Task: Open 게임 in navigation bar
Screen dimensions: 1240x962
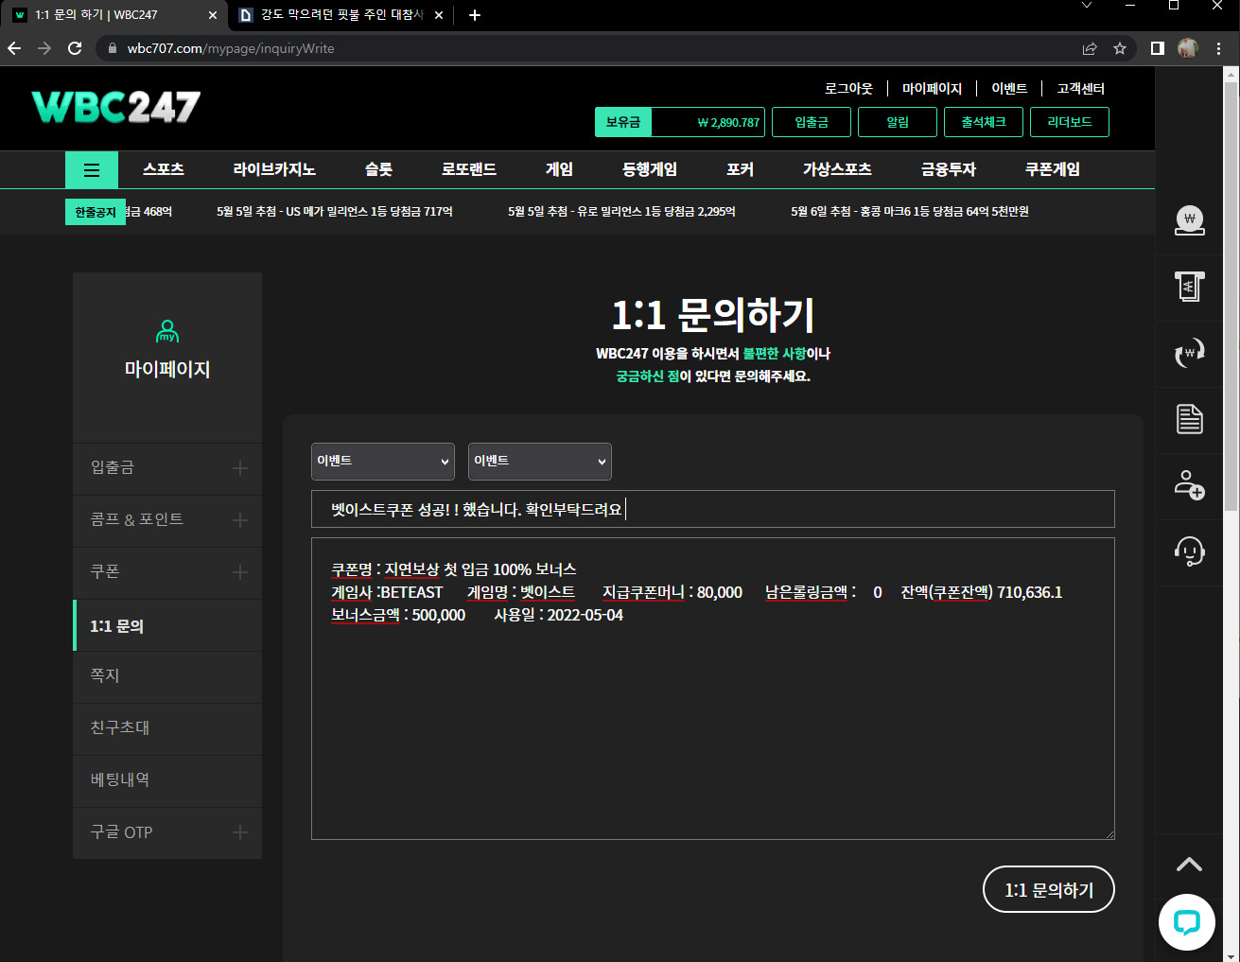Action: click(x=559, y=169)
